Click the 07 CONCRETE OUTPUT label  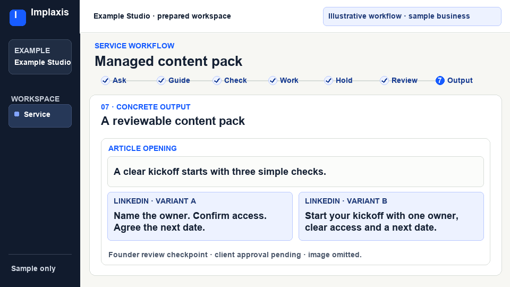tap(146, 107)
